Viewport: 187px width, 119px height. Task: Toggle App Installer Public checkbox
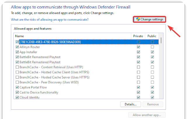point(152,52)
